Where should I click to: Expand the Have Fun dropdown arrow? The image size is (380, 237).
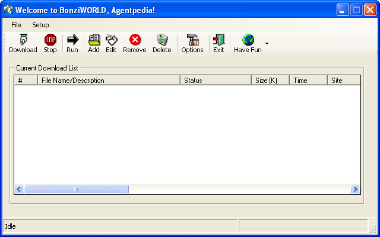[267, 43]
